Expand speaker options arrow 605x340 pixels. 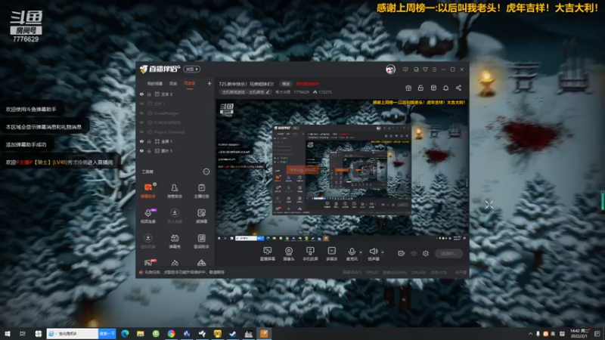click(383, 252)
